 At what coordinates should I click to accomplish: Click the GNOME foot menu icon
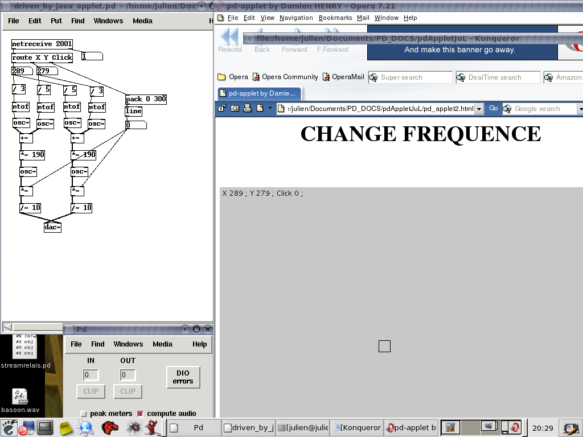coord(9,427)
